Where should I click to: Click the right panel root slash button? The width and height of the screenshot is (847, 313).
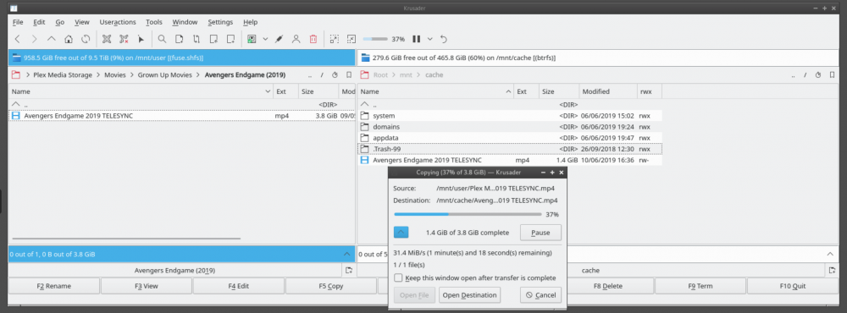click(x=805, y=75)
